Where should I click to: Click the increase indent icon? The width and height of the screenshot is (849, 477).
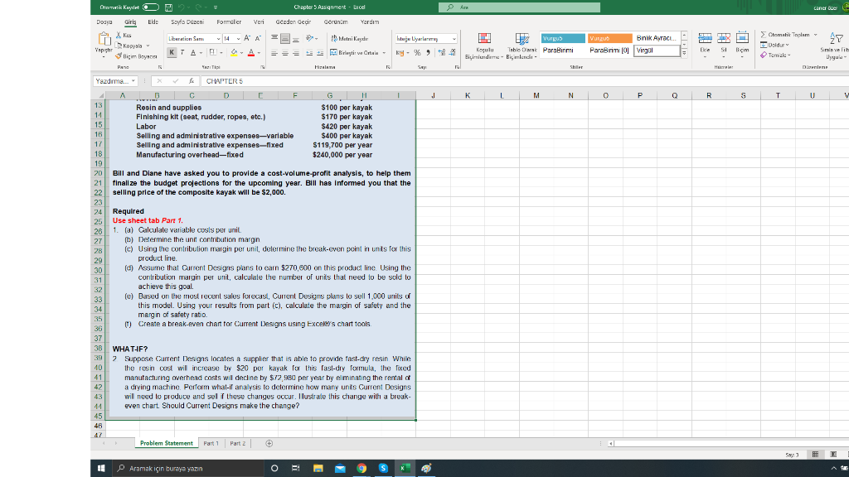click(320, 53)
